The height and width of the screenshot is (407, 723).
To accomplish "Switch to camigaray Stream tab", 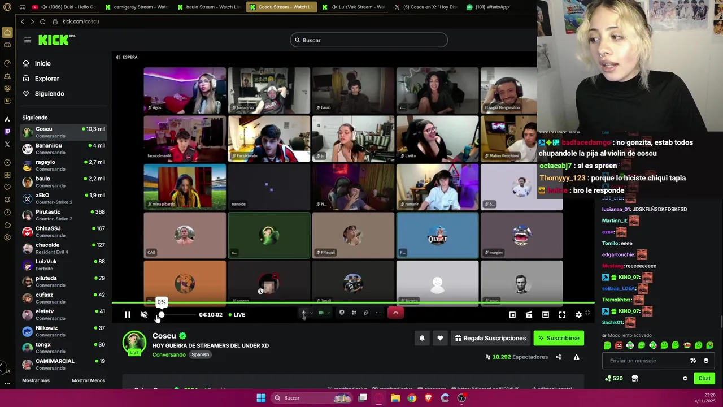I will point(138,7).
